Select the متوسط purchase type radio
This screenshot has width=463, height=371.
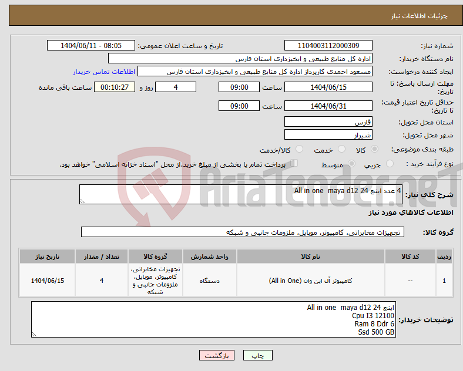click(x=351, y=164)
